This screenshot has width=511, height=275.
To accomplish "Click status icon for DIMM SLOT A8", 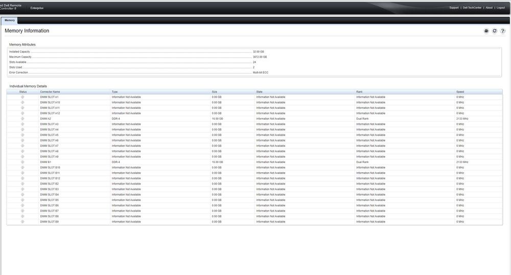I will point(22,151).
